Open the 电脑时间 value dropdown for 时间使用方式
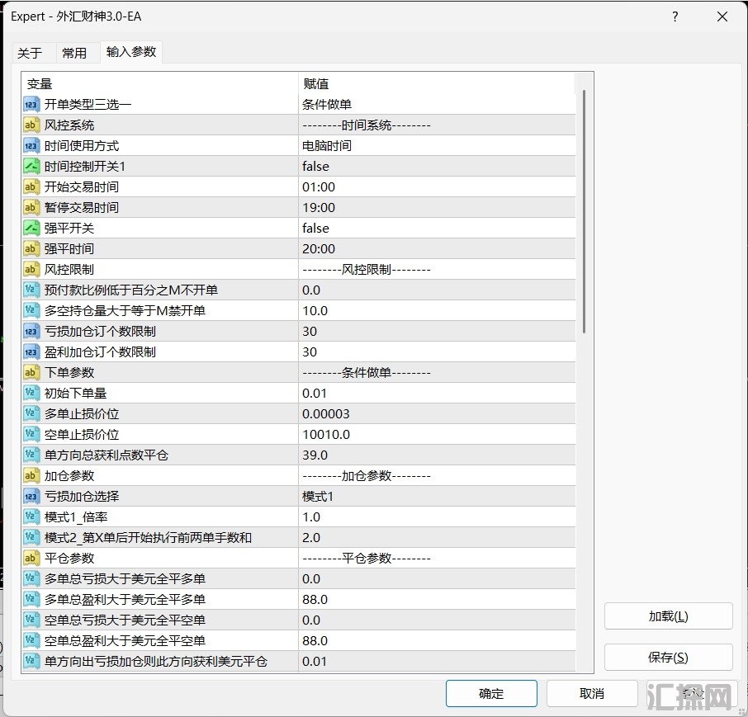This screenshot has width=748, height=717. point(327,146)
